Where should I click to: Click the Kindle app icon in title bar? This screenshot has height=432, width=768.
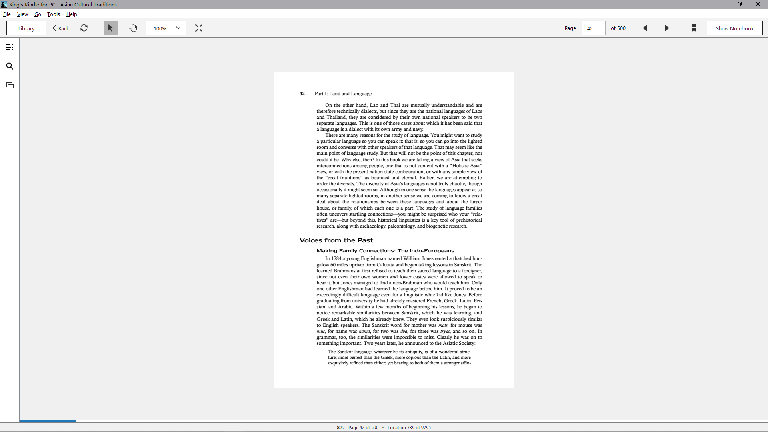click(x=4, y=4)
